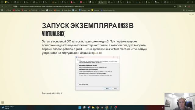195x110 pixels.
Task: Open the Windows Start menu
Action: 80,108
